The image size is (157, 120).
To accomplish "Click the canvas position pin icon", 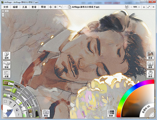I will click(x=3, y=11).
